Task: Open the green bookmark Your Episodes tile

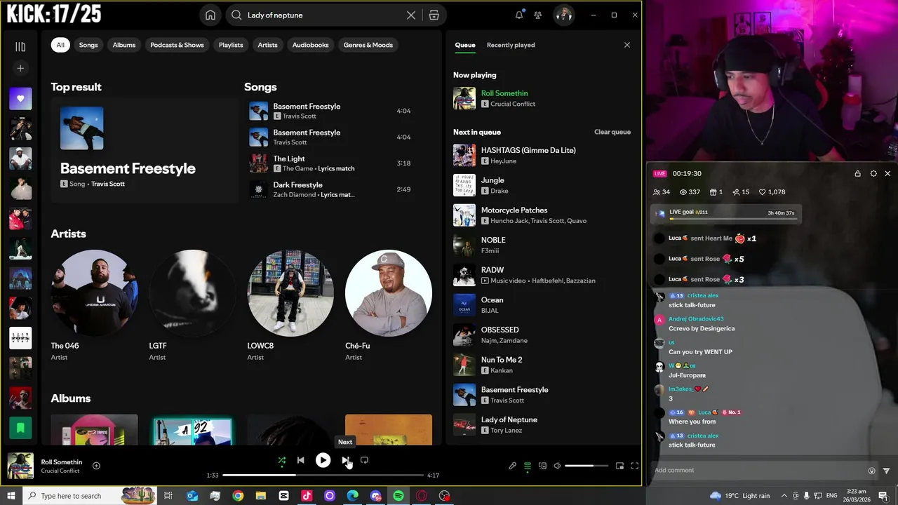Action: coord(20,428)
